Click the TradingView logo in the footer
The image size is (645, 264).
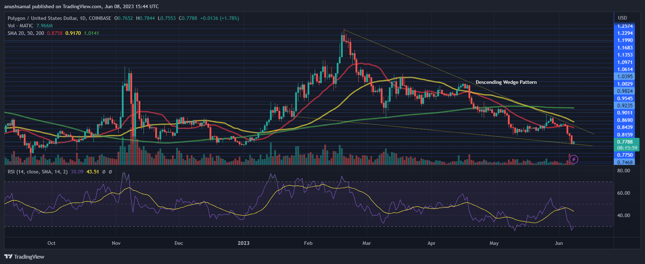point(25,257)
